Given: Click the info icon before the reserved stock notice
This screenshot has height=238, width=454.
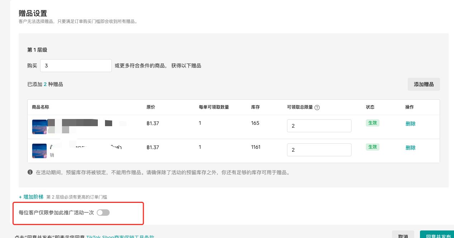Looking at the screenshot, I should click(x=30, y=172).
